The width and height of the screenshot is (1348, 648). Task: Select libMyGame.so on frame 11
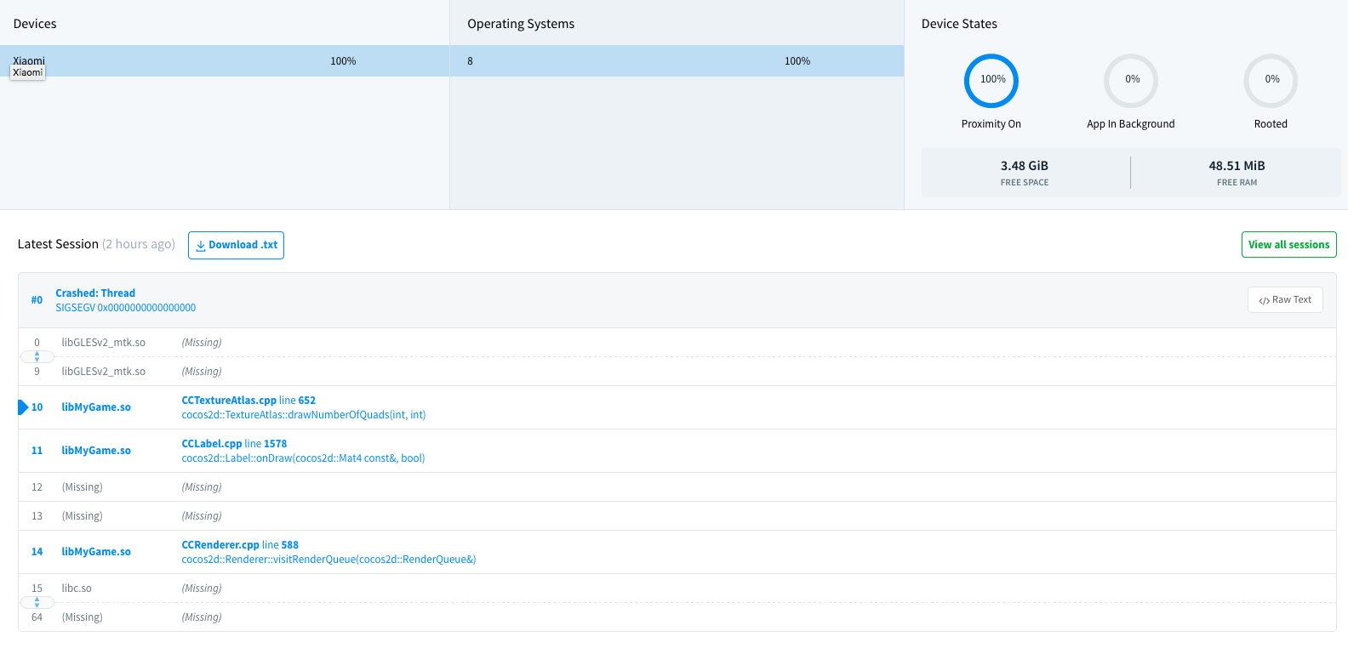[x=96, y=451]
